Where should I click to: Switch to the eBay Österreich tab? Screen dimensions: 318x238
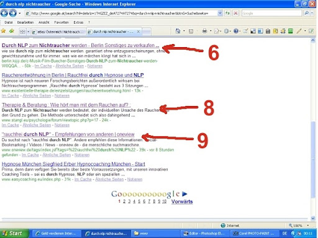pos(58,32)
